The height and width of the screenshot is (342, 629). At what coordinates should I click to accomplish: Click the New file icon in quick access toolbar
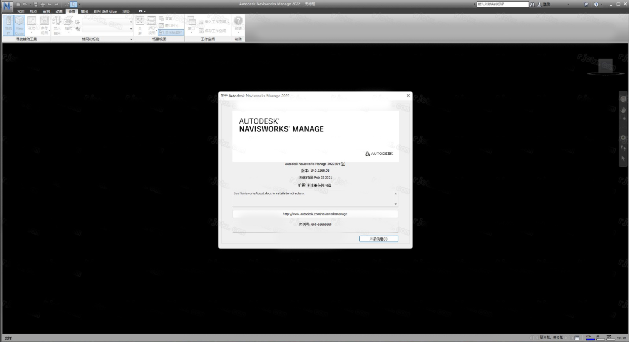click(18, 4)
